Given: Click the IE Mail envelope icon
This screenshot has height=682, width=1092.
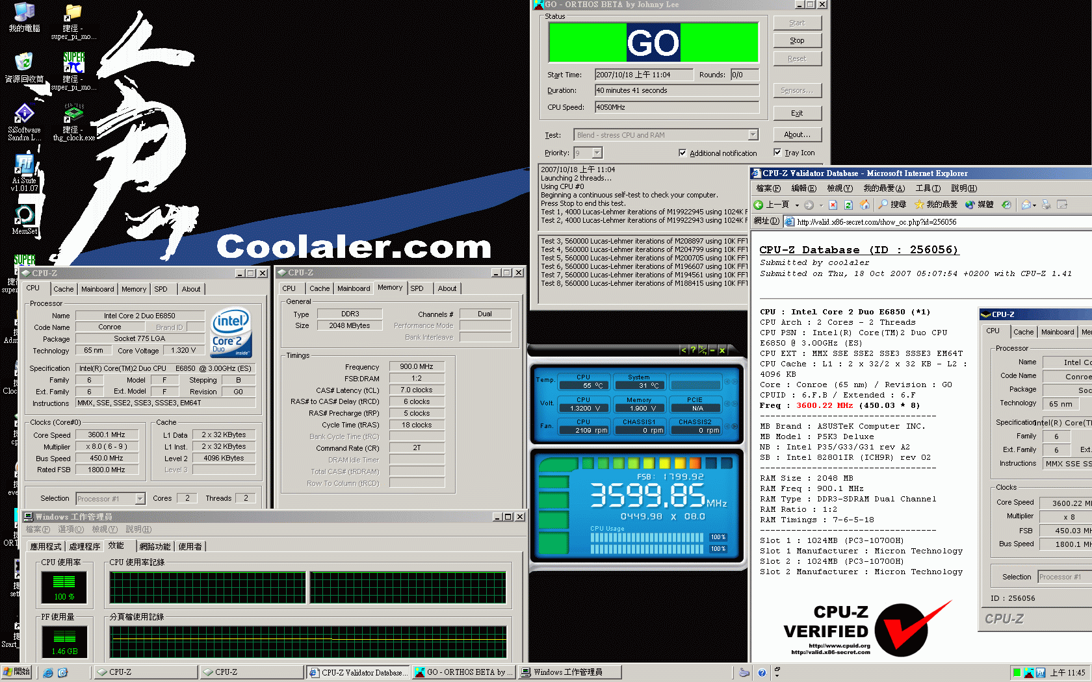Looking at the screenshot, I should click(1026, 205).
